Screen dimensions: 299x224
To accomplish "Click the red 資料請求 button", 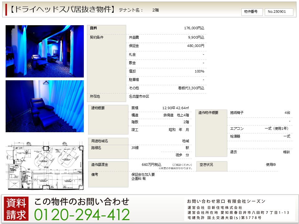I will [x=16, y=208].
